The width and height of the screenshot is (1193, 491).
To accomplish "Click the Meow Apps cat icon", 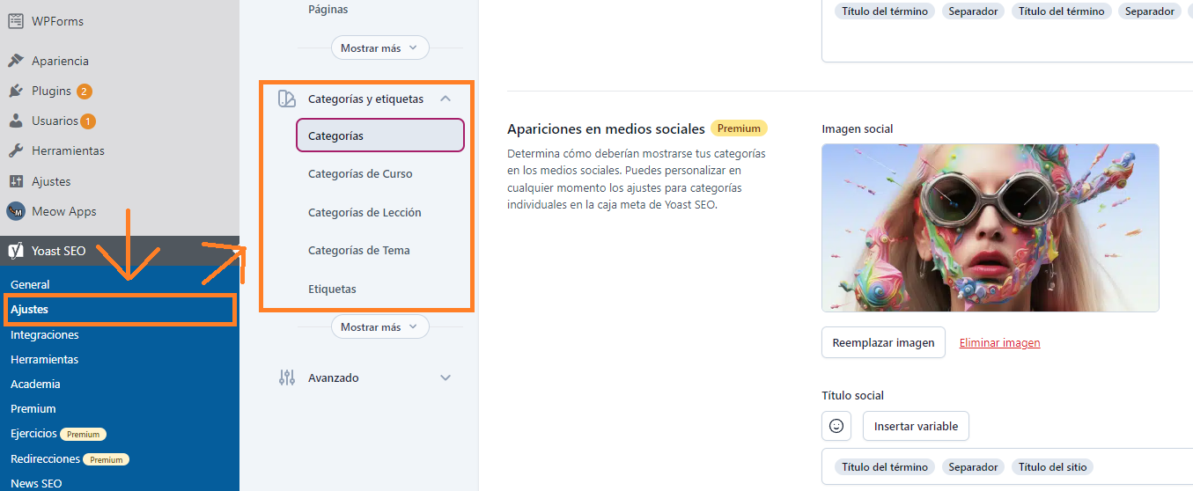I will click(16, 211).
